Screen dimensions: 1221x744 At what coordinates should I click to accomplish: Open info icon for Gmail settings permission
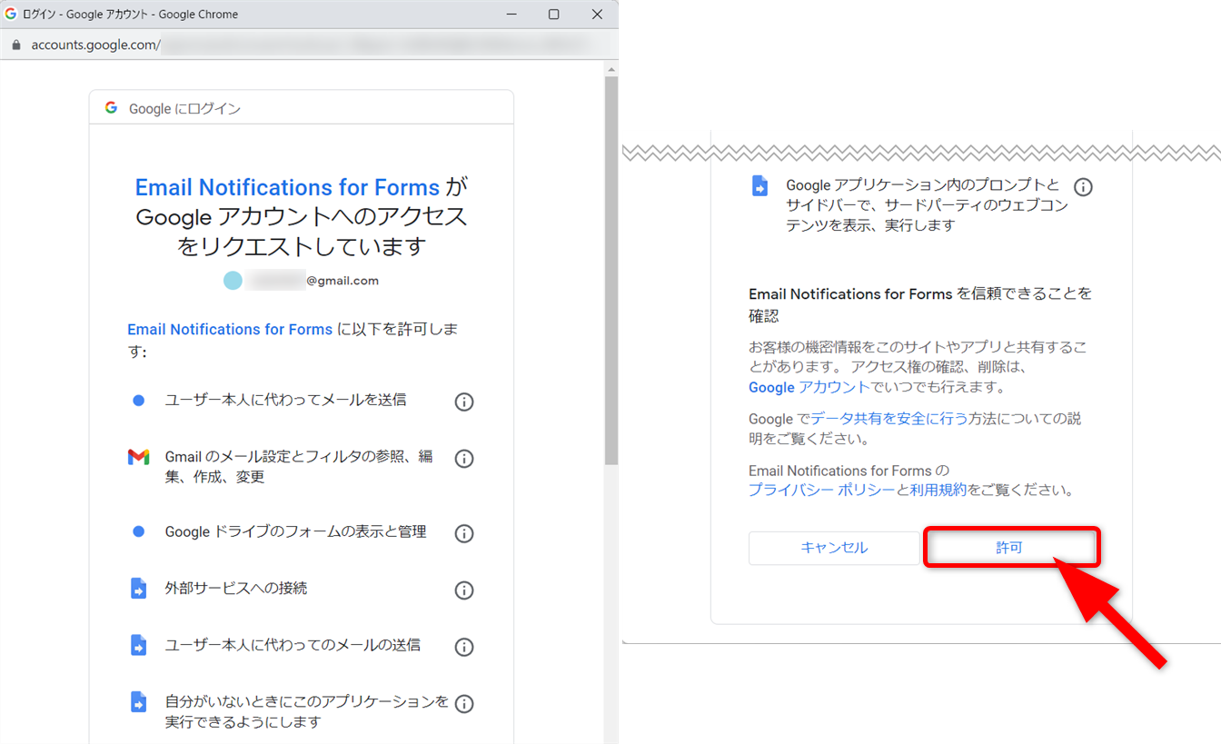(x=463, y=459)
